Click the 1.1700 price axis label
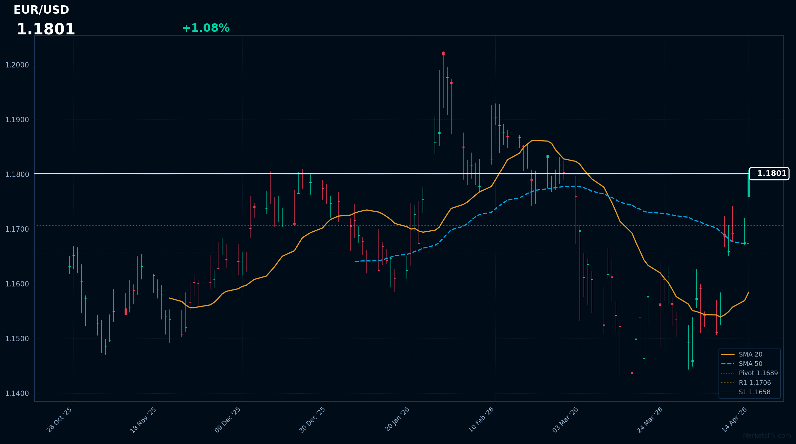Screen dimensions: 796x444 pyautogui.click(x=17, y=229)
